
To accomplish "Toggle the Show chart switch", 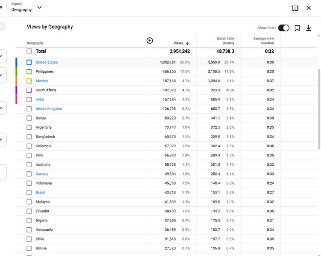I will pos(284,28).
